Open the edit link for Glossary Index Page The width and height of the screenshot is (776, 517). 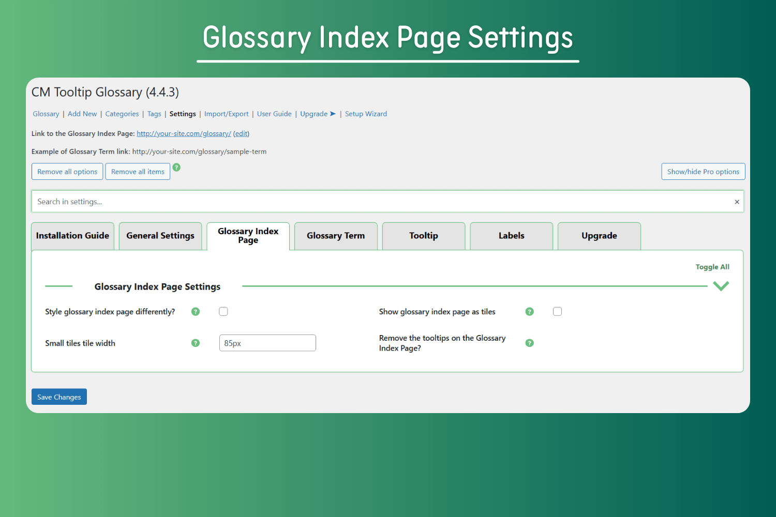[x=241, y=133]
